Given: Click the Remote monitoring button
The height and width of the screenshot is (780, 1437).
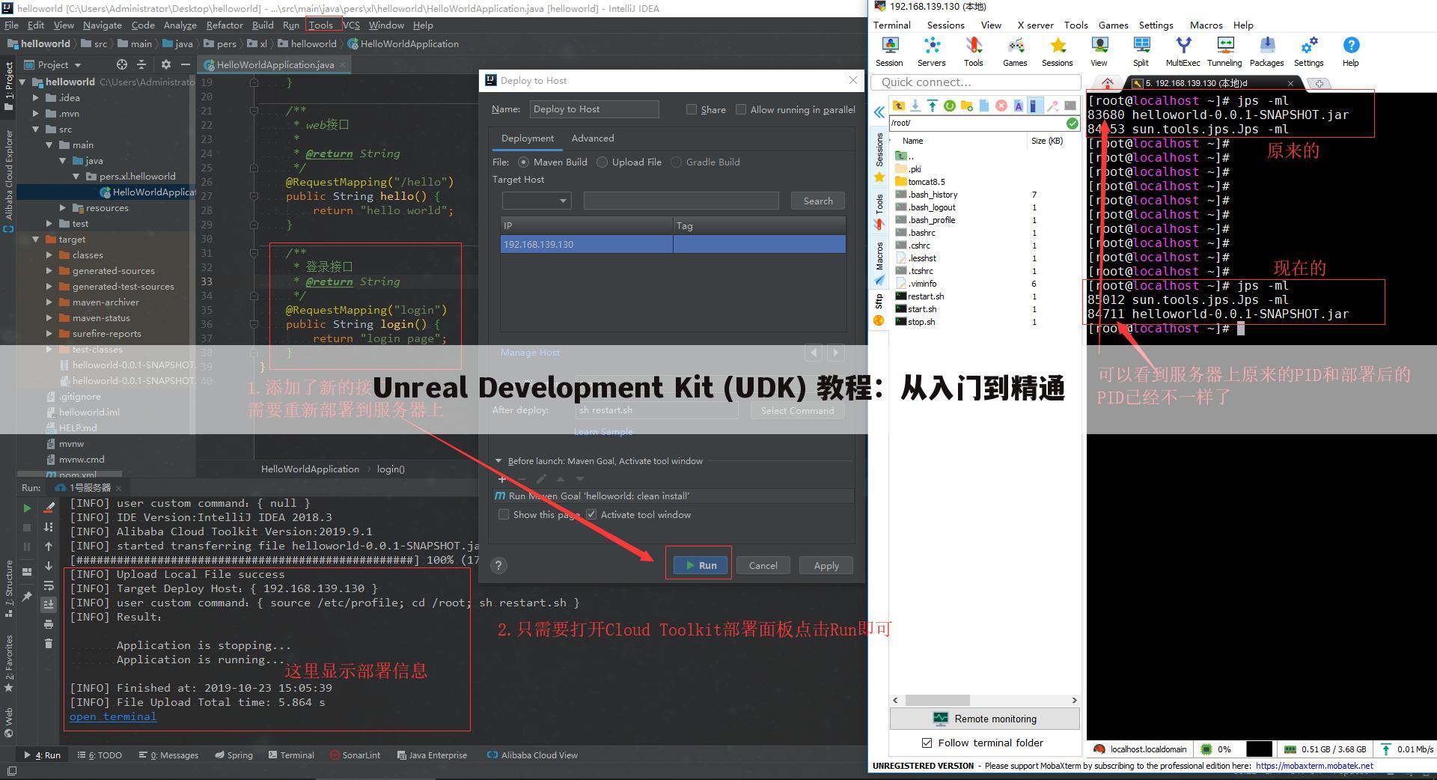Looking at the screenshot, I should (985, 719).
